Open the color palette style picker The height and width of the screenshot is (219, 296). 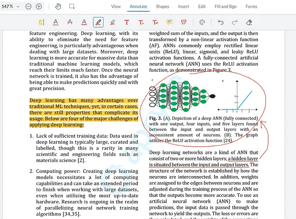(202, 22)
